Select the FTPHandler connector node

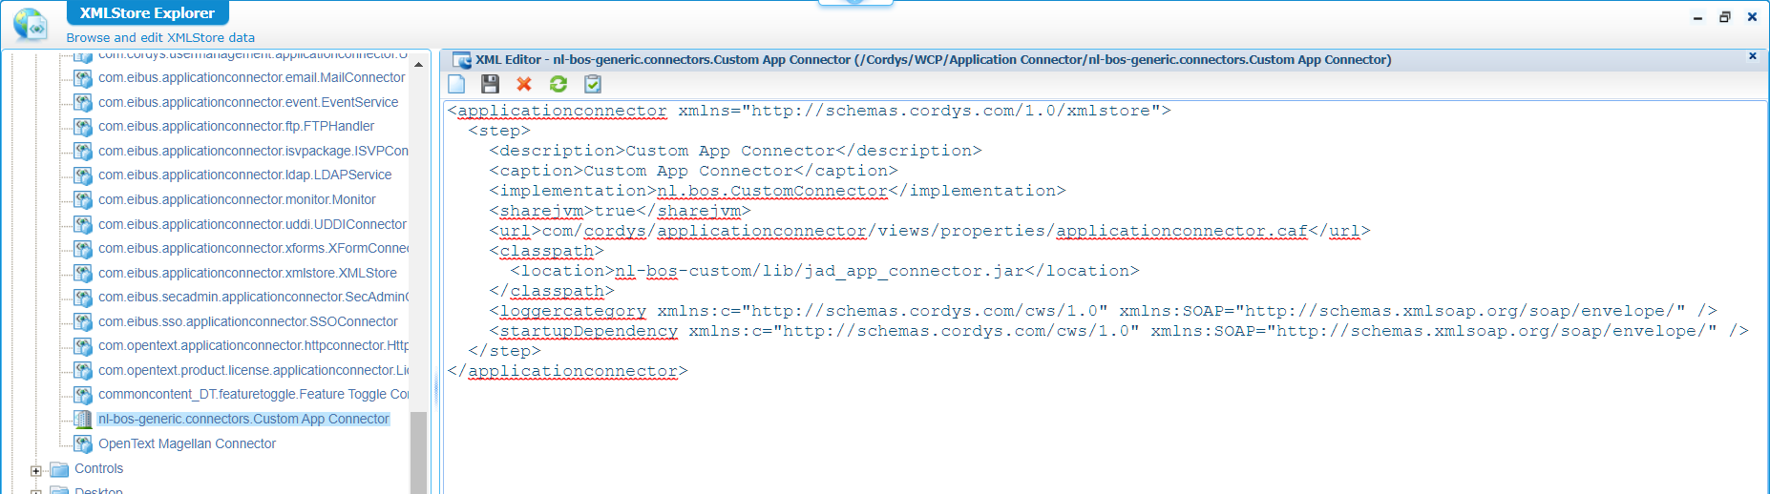pyautogui.click(x=236, y=126)
